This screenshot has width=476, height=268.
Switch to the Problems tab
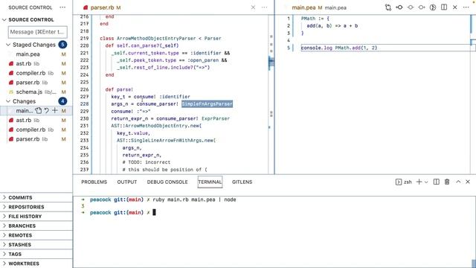pos(94,182)
